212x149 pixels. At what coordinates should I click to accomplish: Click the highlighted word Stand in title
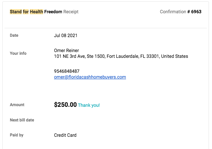click(x=16, y=12)
